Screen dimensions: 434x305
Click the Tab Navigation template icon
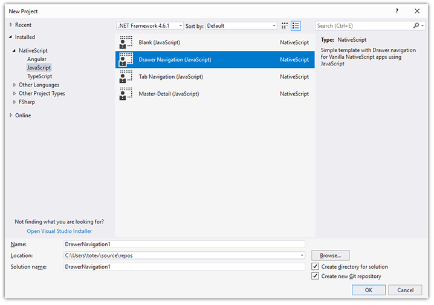(126, 77)
